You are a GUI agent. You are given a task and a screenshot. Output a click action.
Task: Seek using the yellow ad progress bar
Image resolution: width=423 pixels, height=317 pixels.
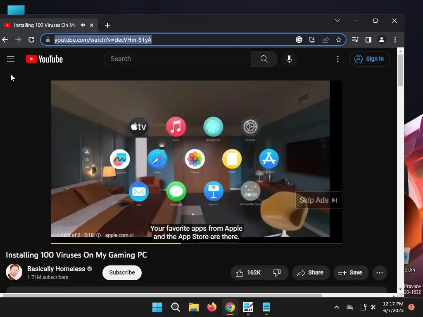tap(196, 243)
